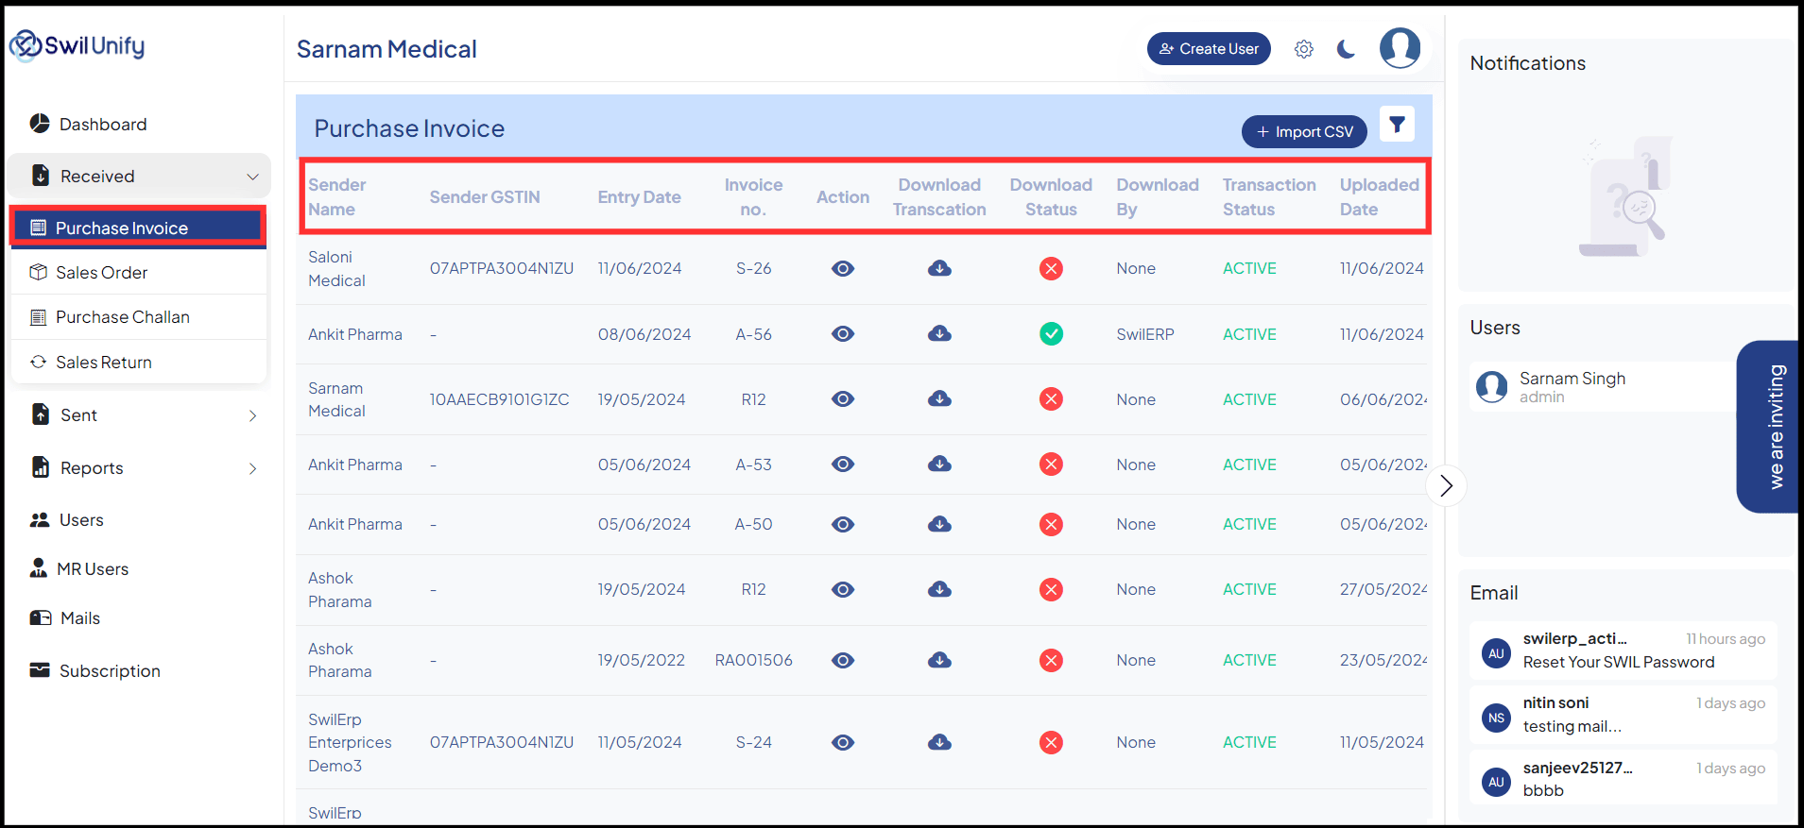Download transaction for invoice S-24
The image size is (1804, 828).
click(939, 743)
